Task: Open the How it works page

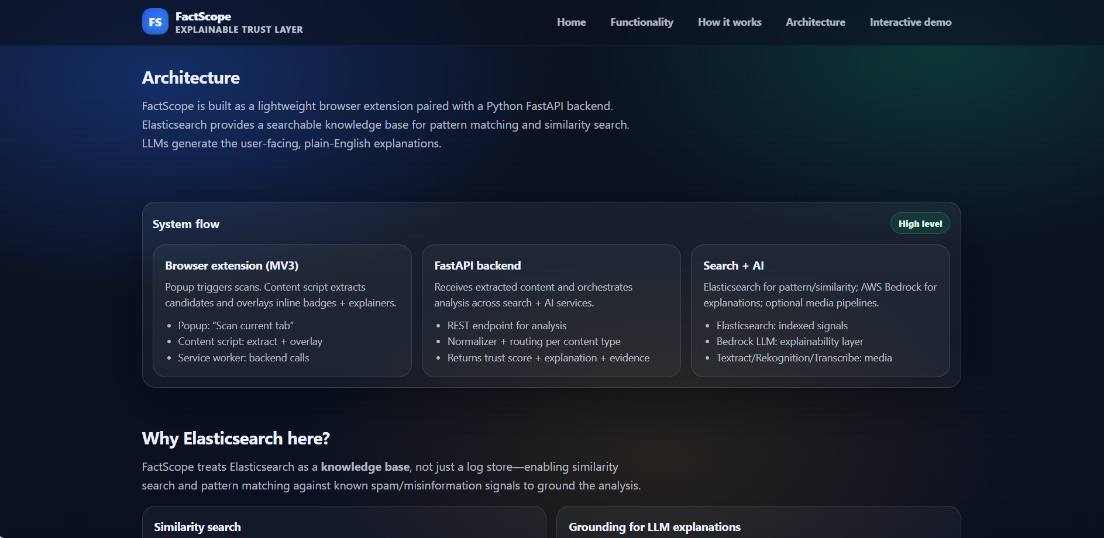Action: (x=729, y=22)
